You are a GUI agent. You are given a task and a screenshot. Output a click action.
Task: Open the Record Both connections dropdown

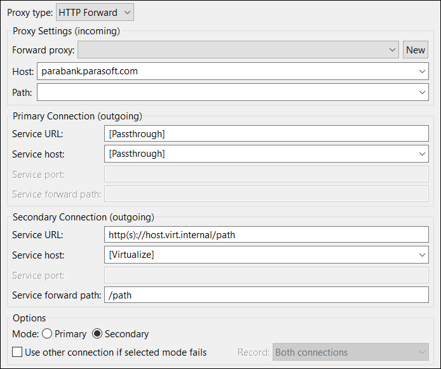pos(350,352)
